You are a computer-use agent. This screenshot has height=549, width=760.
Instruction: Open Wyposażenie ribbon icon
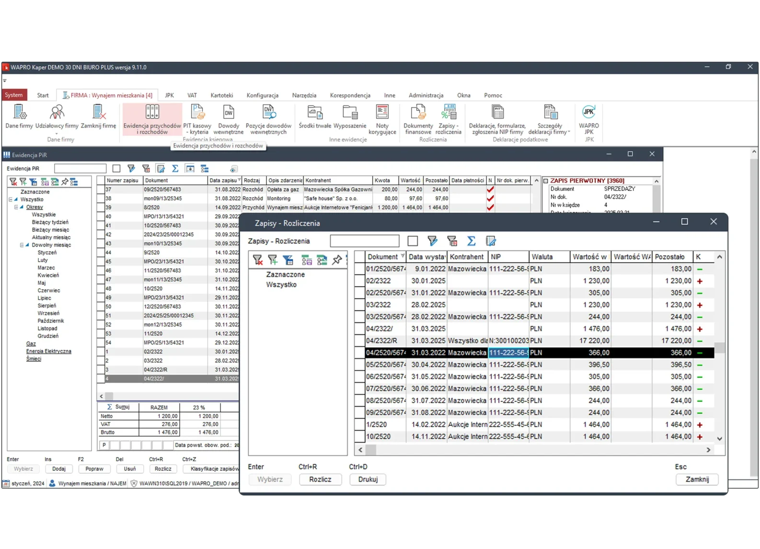pyautogui.click(x=350, y=117)
